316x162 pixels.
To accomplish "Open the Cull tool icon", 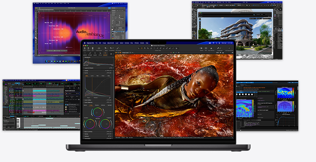I will coord(93,48).
